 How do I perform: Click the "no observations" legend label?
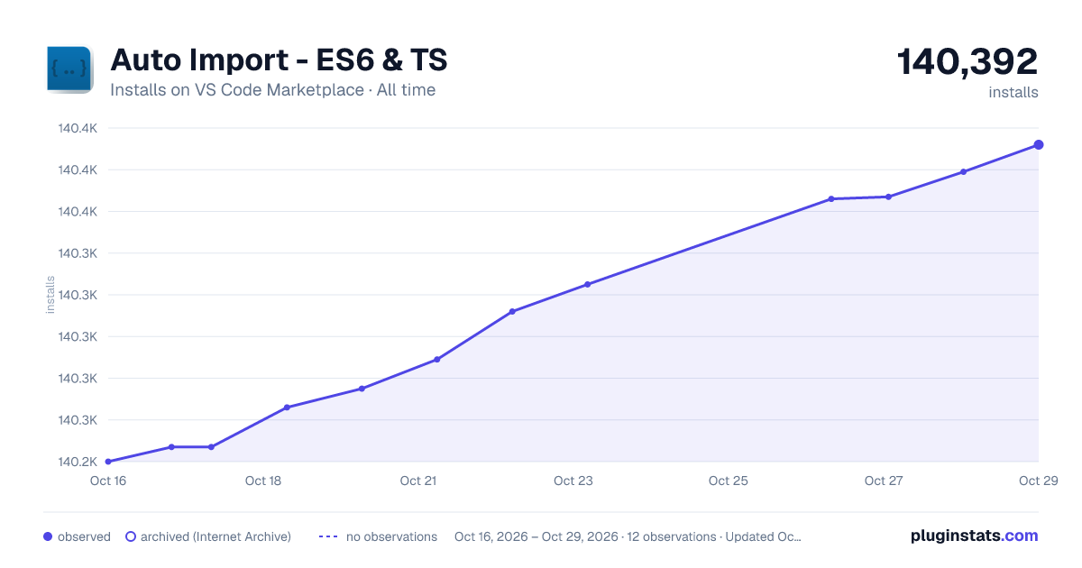coord(391,536)
